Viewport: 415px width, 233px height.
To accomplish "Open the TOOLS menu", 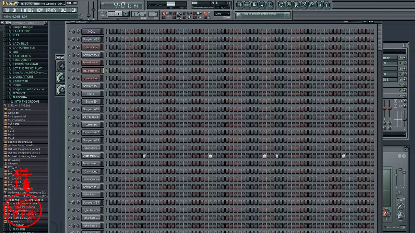I will tap(63, 10).
